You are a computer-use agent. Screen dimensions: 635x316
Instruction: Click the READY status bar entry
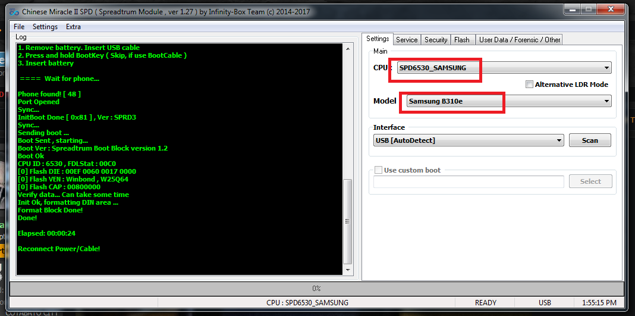tap(485, 303)
